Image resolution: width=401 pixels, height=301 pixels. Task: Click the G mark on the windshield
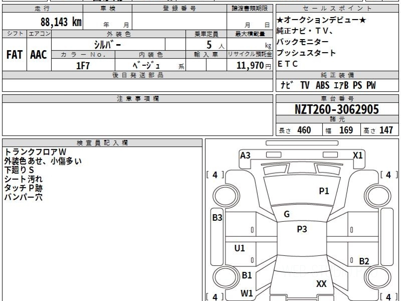[287, 214]
